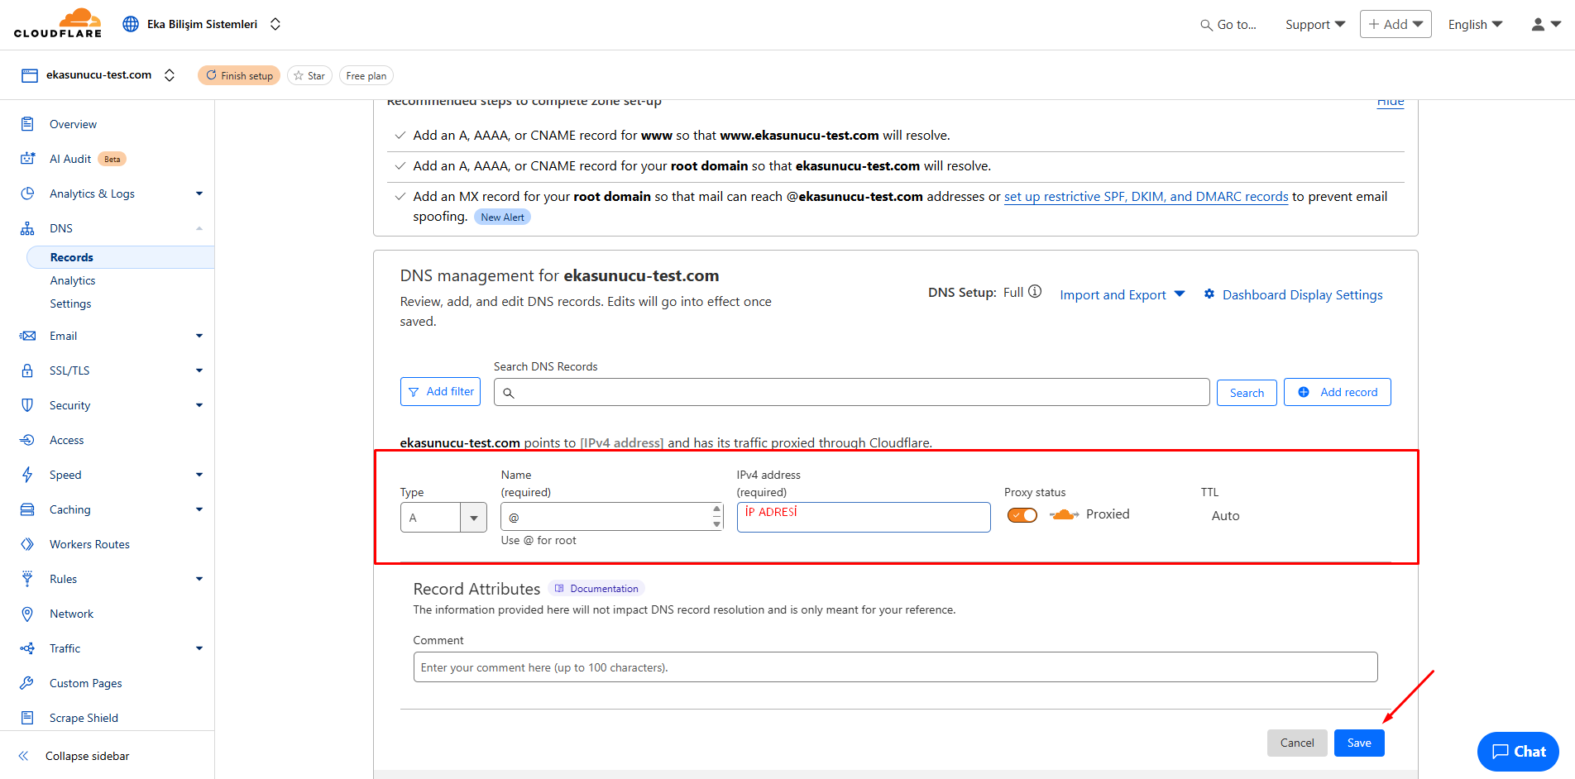Click the SSL/TLS lock icon

tap(27, 370)
